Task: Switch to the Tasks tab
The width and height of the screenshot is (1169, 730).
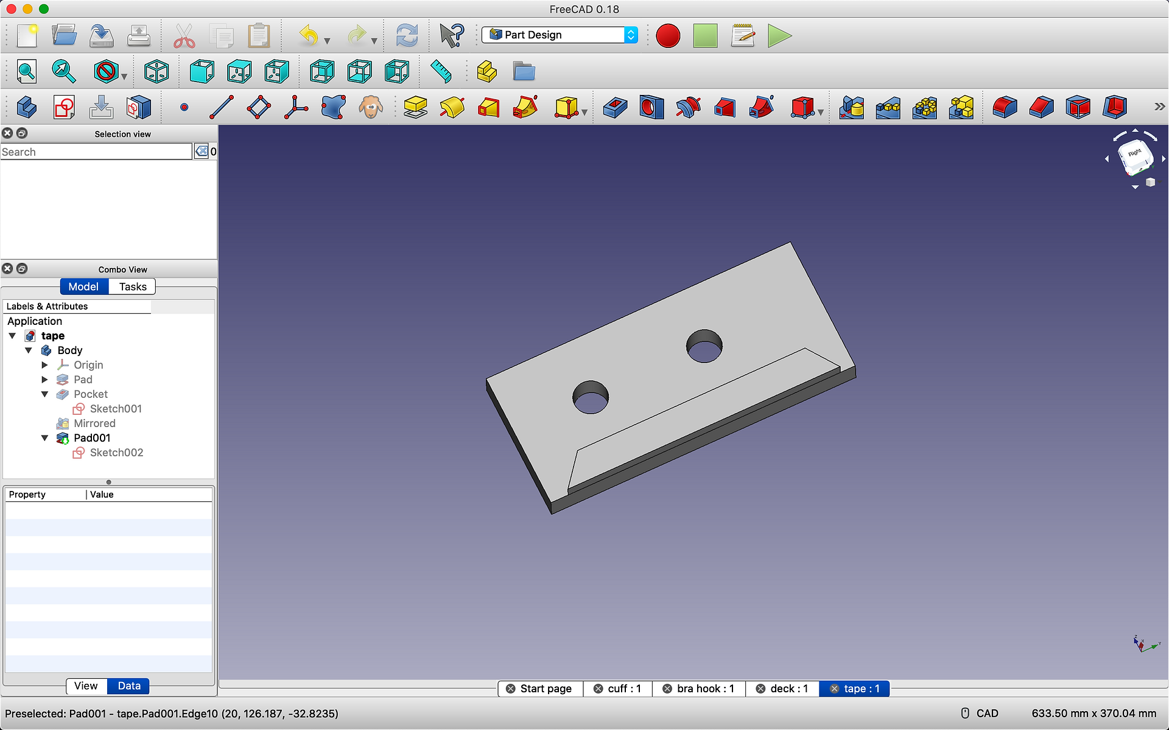Action: pos(132,287)
